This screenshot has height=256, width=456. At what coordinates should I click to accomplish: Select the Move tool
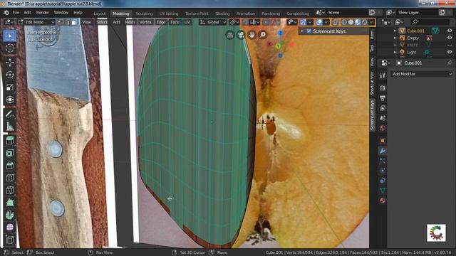(10, 63)
